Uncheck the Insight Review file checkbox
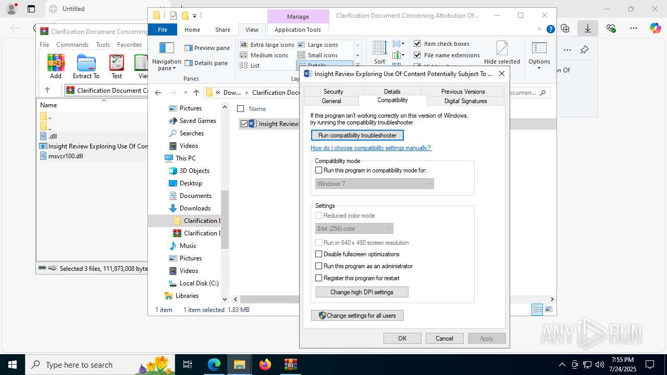Viewport: 667px width, 375px height. [244, 124]
